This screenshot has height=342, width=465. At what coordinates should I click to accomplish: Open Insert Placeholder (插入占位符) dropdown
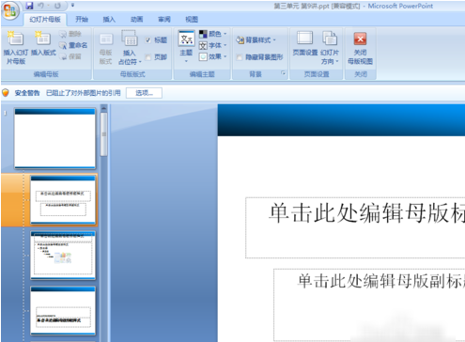[130, 48]
